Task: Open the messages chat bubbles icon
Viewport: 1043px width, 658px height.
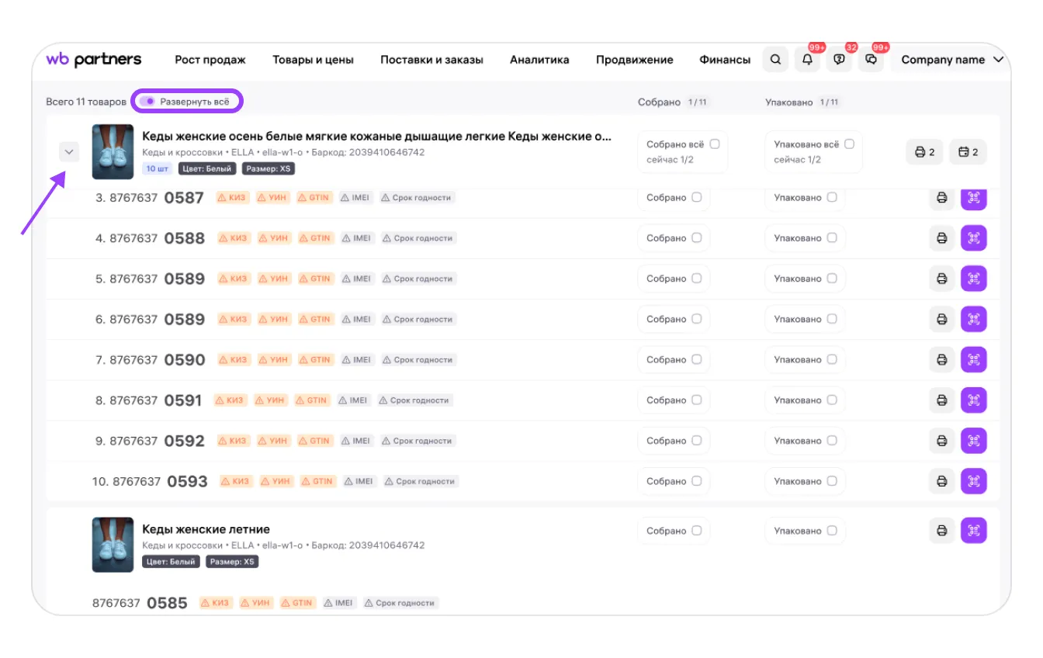Action: point(871,60)
